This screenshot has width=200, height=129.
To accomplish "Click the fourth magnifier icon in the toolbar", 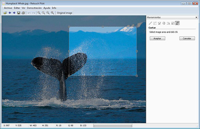I will tap(52, 13).
